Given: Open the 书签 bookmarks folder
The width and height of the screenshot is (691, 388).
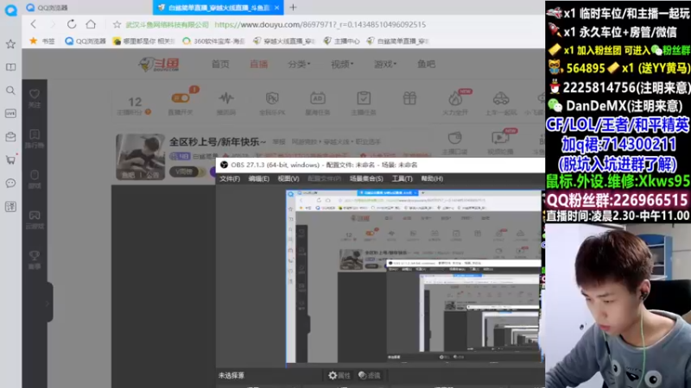Looking at the screenshot, I should (x=42, y=41).
